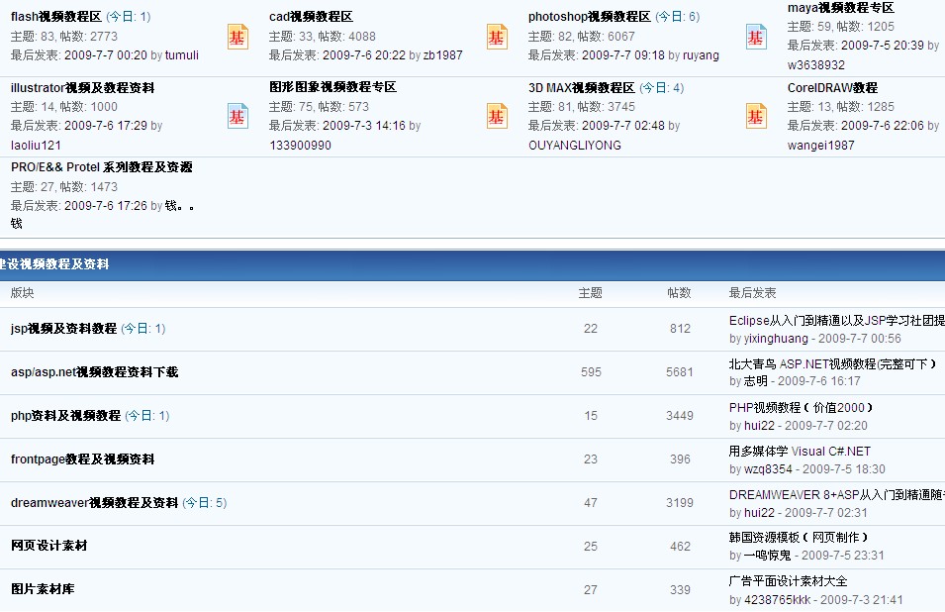Go to PRO/E&& Protel 系列教程及资源 board
This screenshot has width=945, height=612.
(101, 167)
